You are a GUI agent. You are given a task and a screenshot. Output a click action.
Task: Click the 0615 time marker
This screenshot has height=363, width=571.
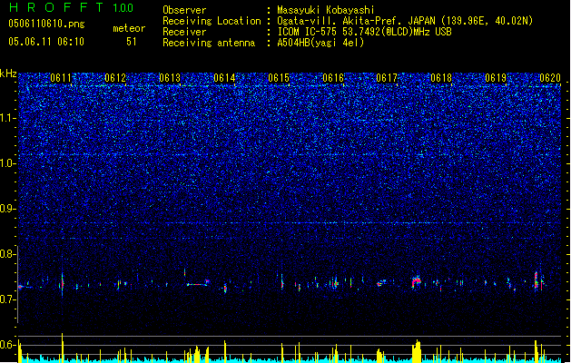click(x=279, y=78)
